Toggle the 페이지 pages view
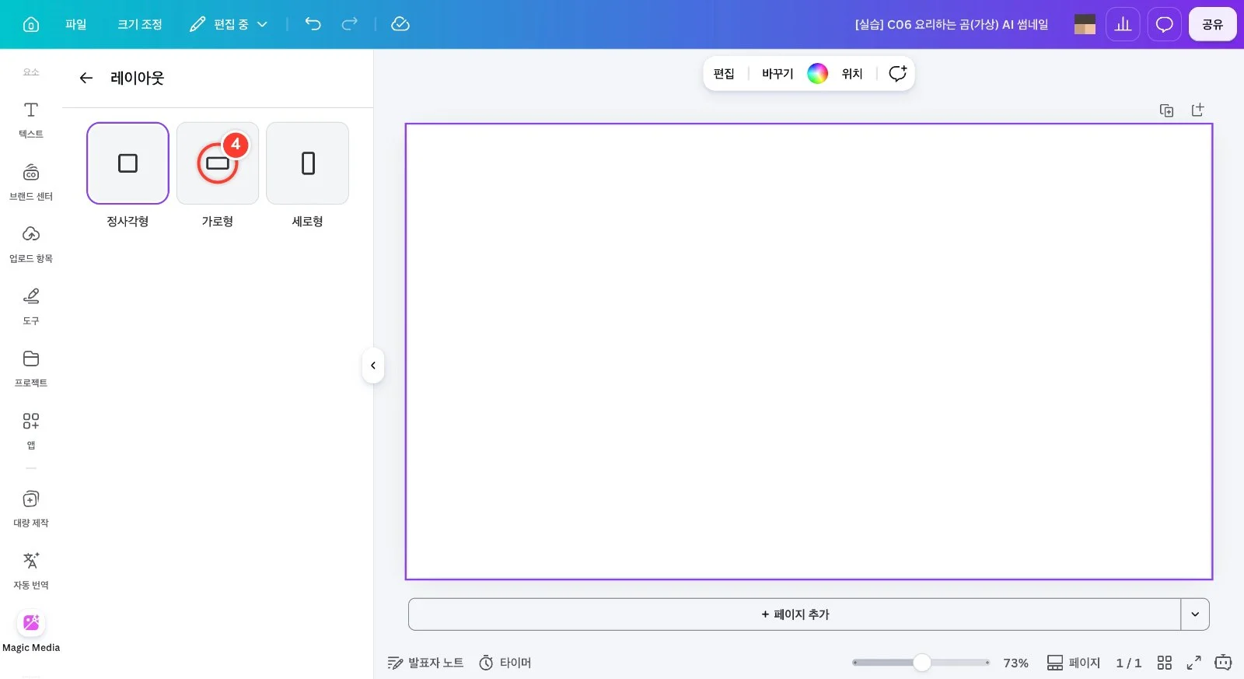This screenshot has width=1244, height=679. click(1074, 663)
